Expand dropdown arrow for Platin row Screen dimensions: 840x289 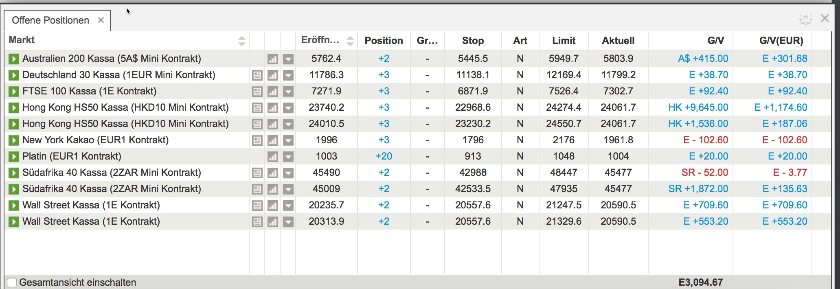pyautogui.click(x=288, y=157)
